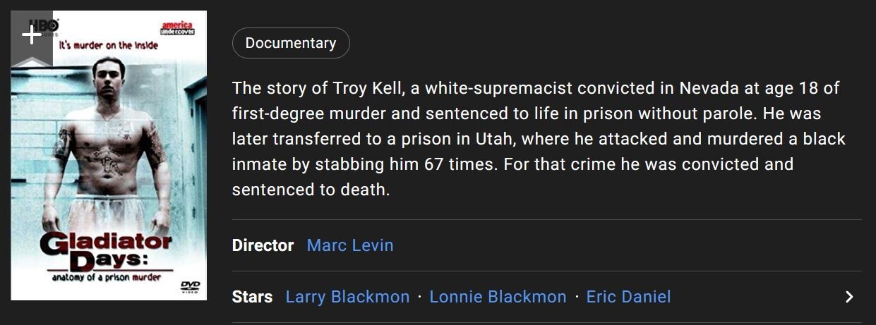Click the America Undercover logo on poster

click(x=177, y=28)
